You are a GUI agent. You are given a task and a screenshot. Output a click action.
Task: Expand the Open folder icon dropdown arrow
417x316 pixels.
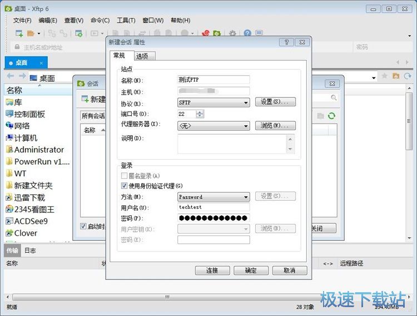tap(39, 33)
